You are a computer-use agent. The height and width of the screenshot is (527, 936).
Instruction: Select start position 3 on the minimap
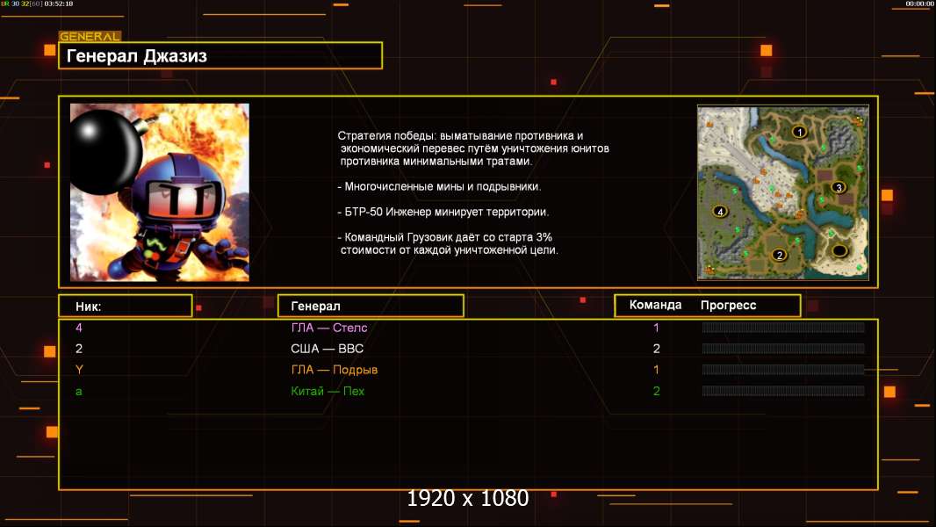[x=839, y=187]
